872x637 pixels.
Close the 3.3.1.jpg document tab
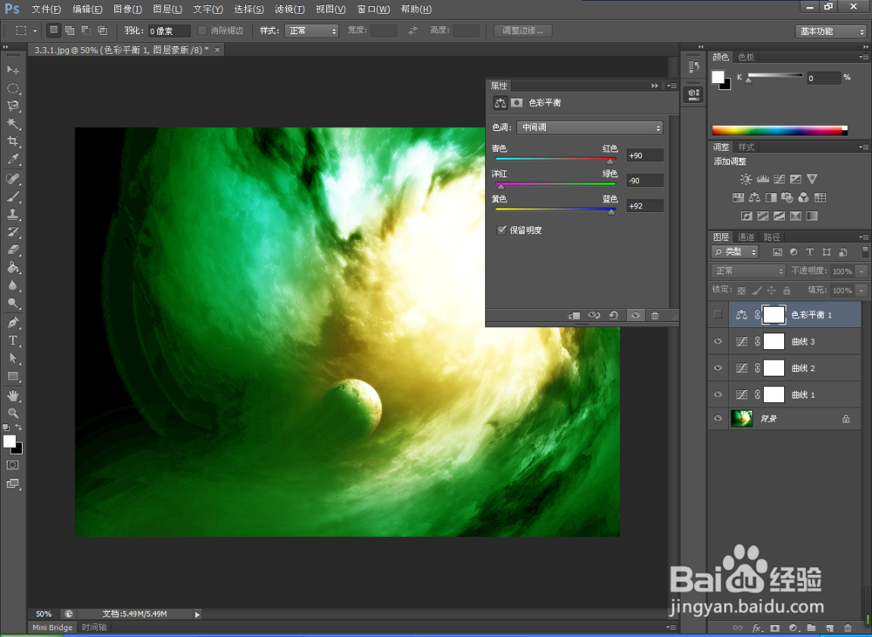217,50
